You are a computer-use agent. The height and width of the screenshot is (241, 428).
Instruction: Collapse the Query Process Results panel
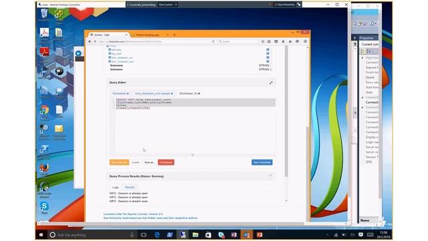point(270,175)
